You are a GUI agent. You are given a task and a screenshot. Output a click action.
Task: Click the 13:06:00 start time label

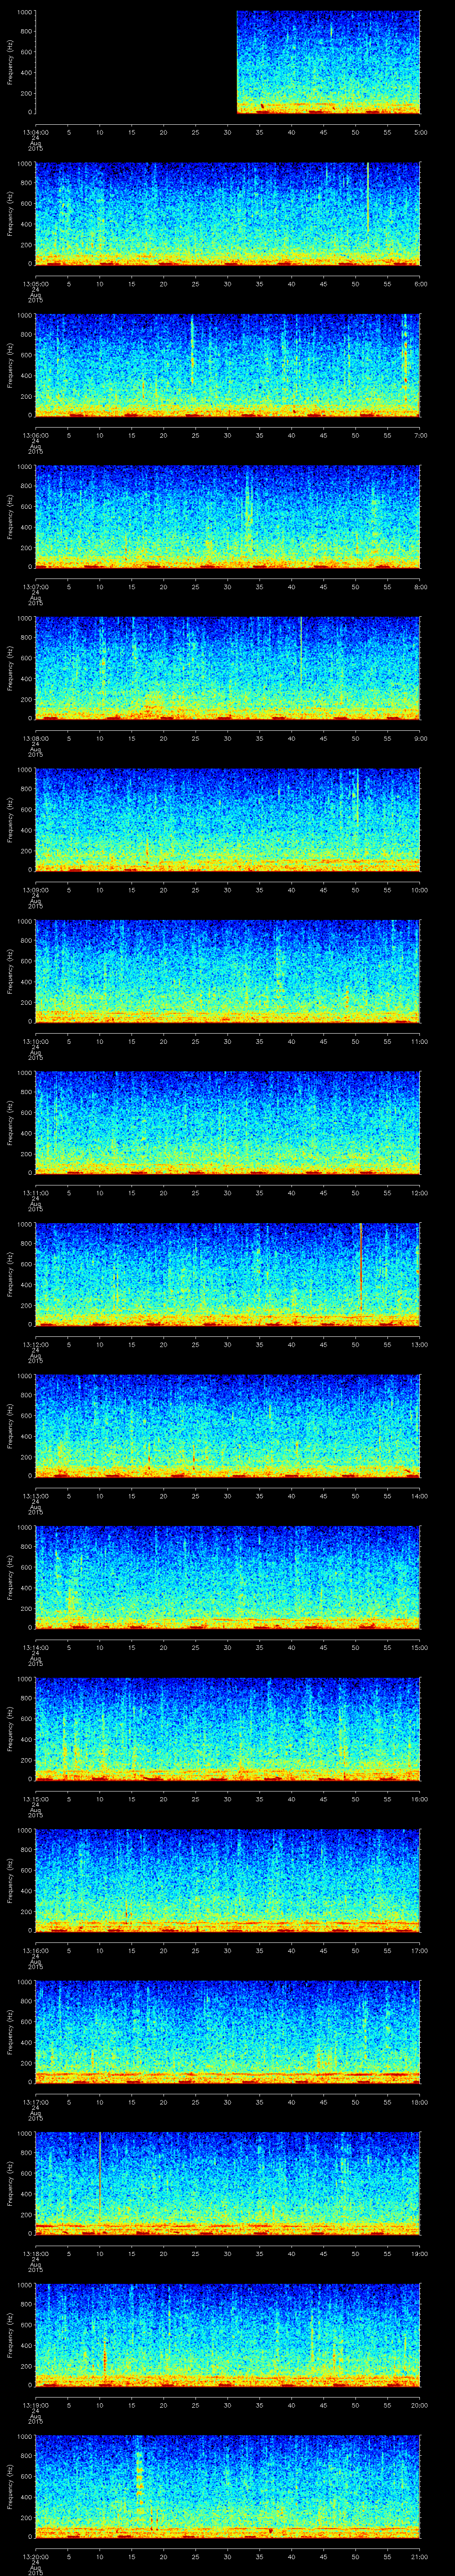click(x=35, y=435)
